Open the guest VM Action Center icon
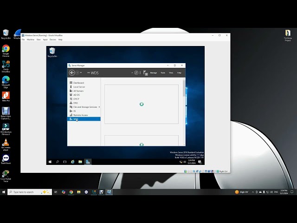 coord(200,162)
